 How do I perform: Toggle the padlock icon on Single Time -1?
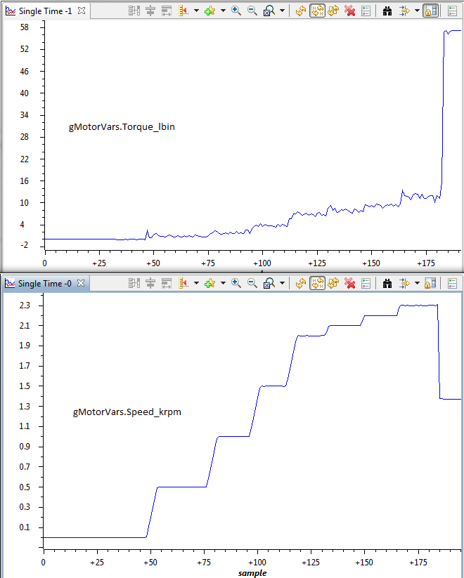(430, 11)
